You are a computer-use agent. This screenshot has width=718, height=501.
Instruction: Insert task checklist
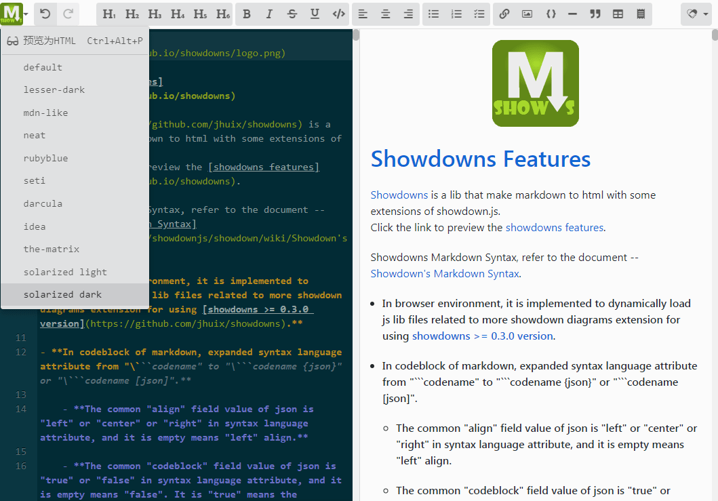tap(479, 14)
